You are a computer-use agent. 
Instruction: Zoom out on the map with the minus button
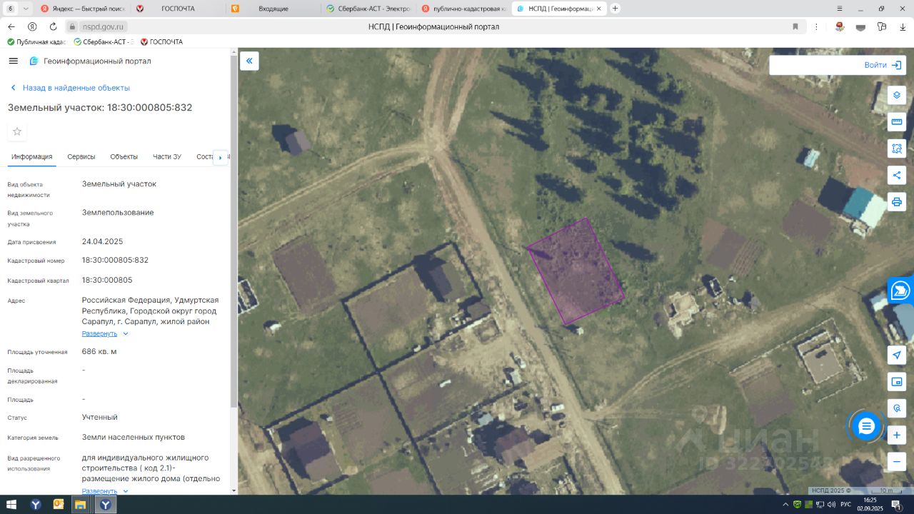[x=897, y=462]
